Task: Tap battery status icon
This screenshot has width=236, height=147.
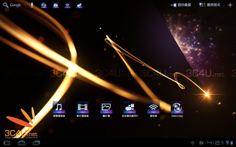Action: [232, 143]
